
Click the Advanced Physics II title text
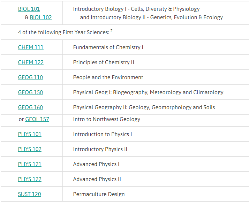tap(97, 179)
